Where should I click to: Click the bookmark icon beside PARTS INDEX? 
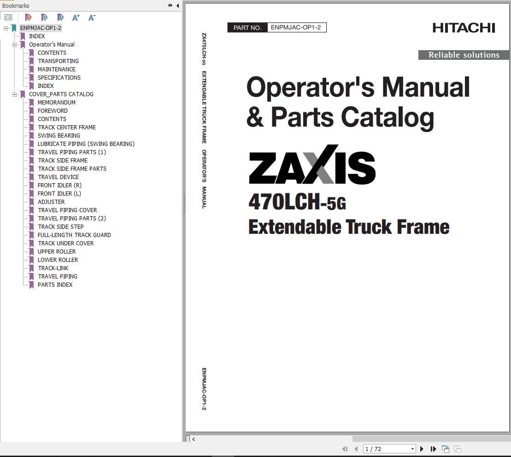(32, 285)
